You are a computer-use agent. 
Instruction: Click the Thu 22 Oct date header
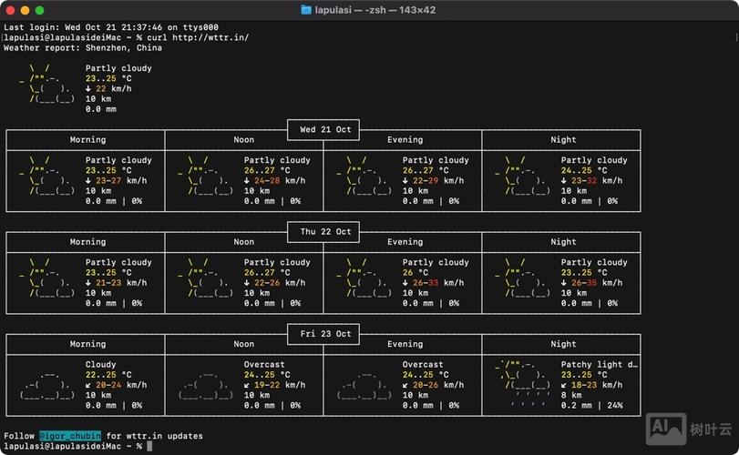click(323, 232)
